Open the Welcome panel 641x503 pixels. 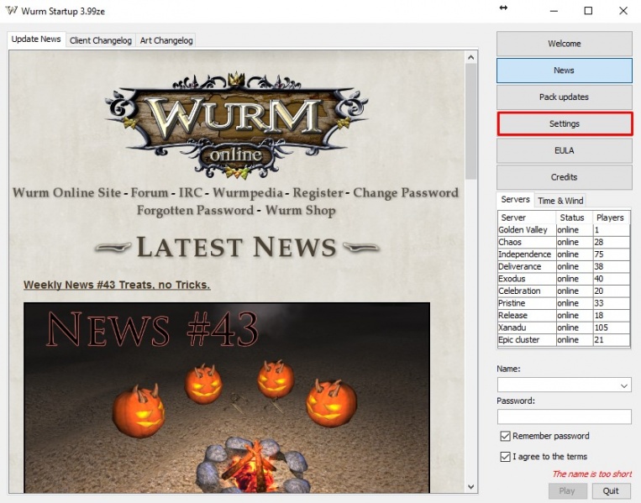(565, 44)
